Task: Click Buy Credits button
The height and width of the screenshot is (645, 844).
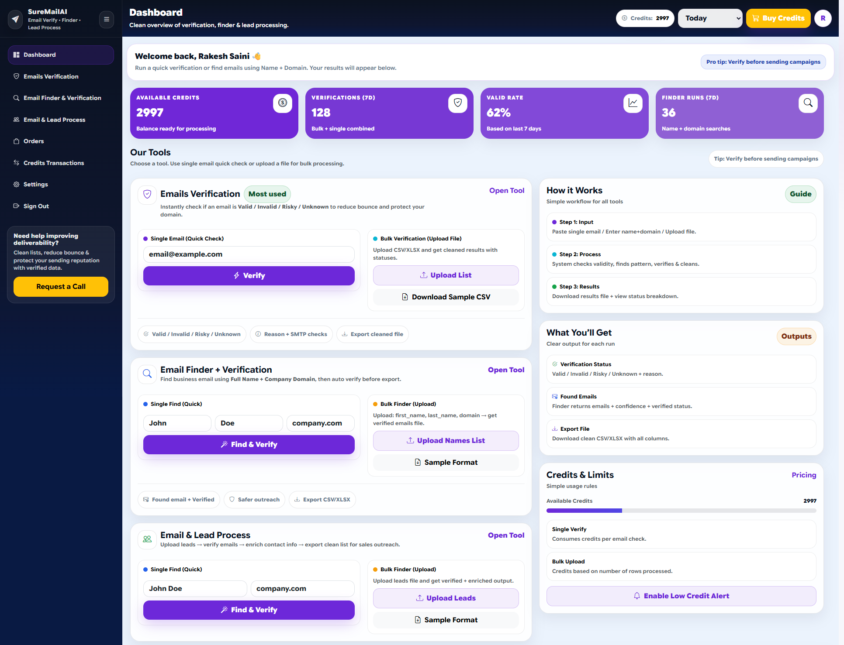Action: tap(778, 18)
